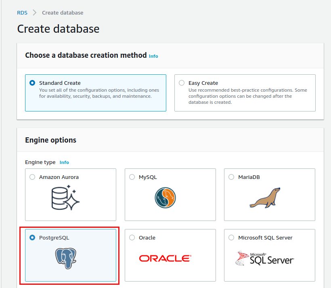Click the Easy Create description text

[x=247, y=96]
